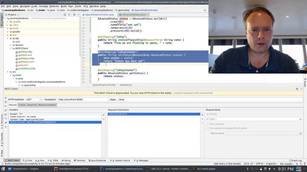Switch to the AdvancedStatus.java editor tab
Image resolution: width=307 pixels, height=172 pixels.
[134, 15]
